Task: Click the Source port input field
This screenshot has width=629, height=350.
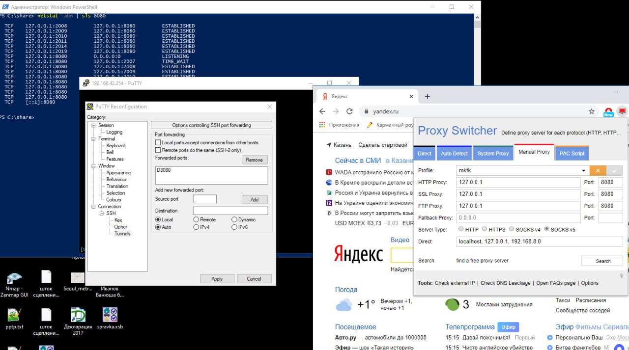Action: click(x=205, y=199)
